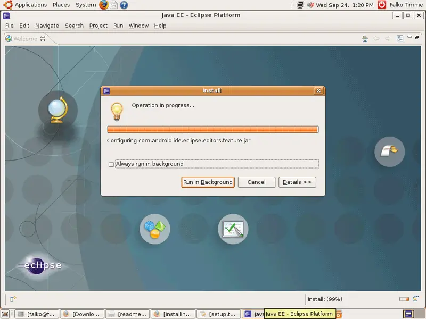The height and width of the screenshot is (319, 426).
Task: Click the fast view icon in Eclipse status bar
Action: point(13,299)
